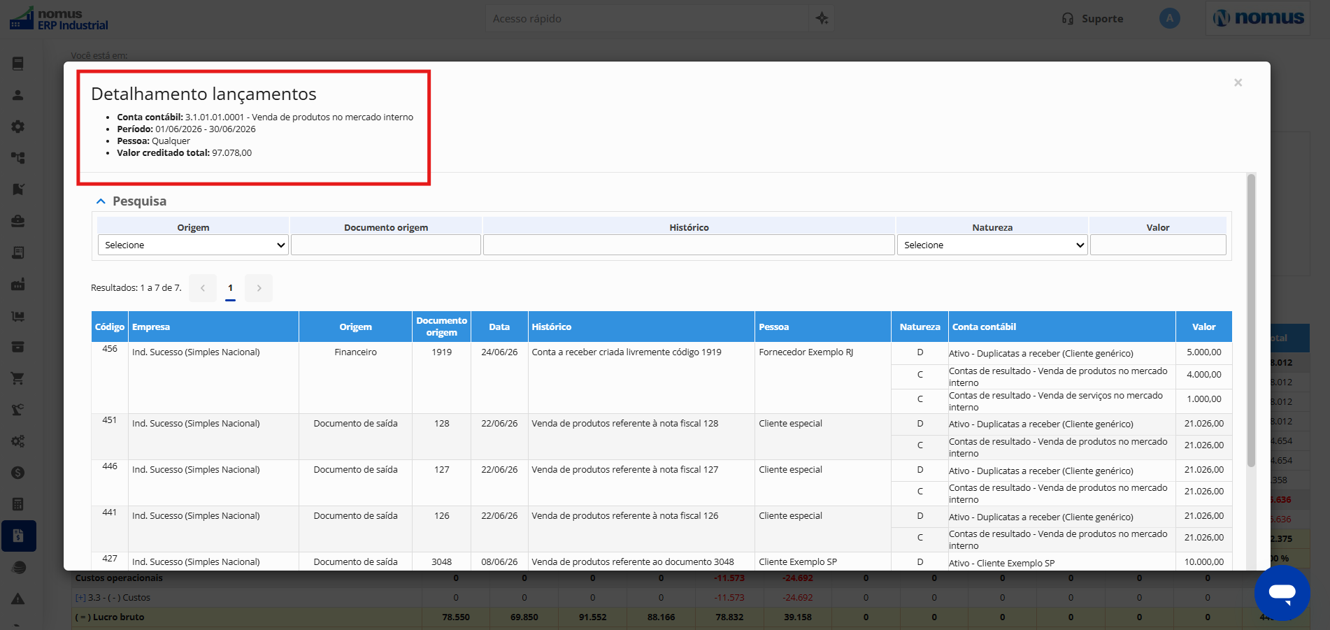Click the Pessoa column header

click(823, 327)
